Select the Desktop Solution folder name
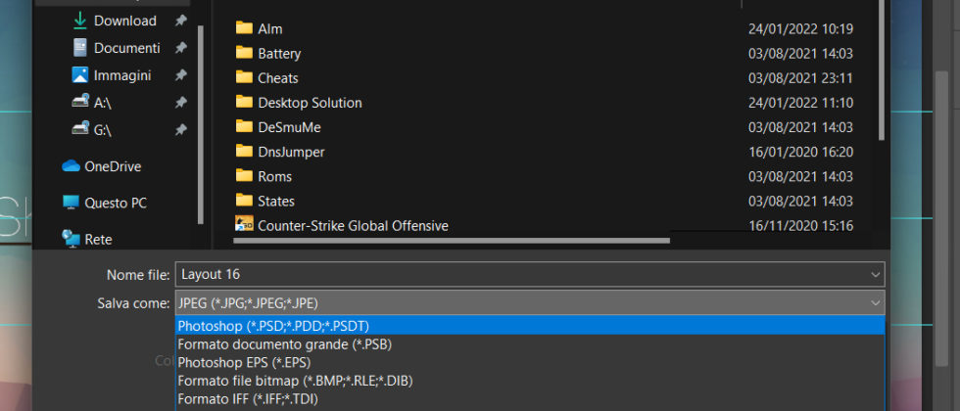 [310, 103]
